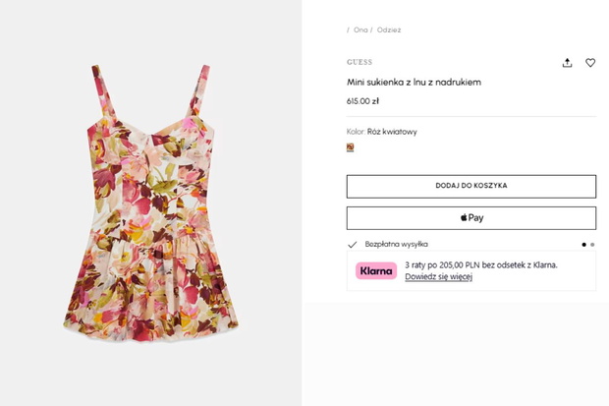Click DODAJ DO KOSZYKA button
The width and height of the screenshot is (609, 406).
pos(471,186)
